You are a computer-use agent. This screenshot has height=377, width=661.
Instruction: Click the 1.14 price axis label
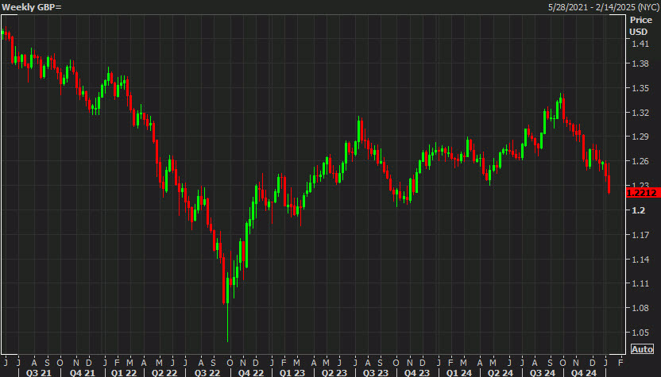click(x=640, y=260)
